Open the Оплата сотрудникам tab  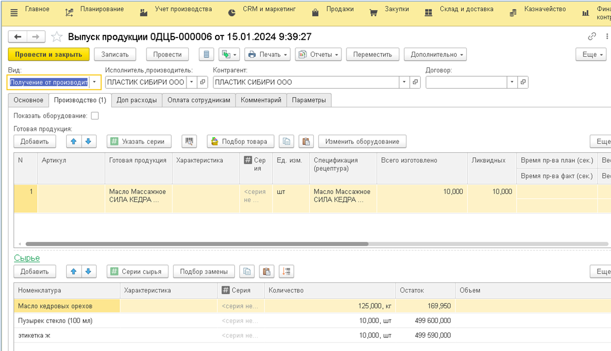[199, 100]
